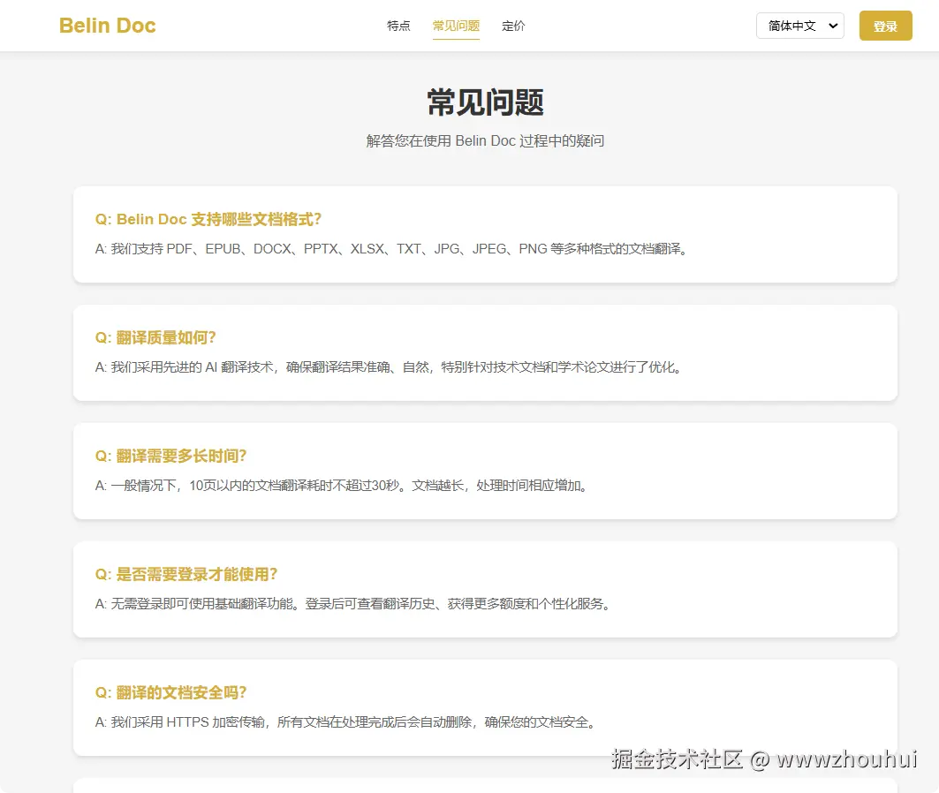This screenshot has height=793, width=939.
Task: Click question 'Belin Doc 支持哪些文档格式?'
Action: pos(208,220)
